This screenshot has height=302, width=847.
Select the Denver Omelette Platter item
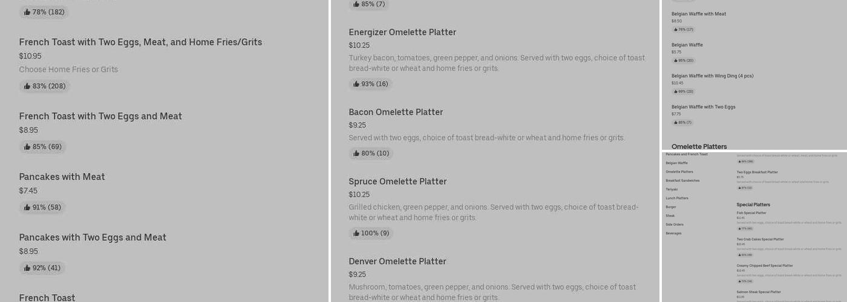point(397,262)
